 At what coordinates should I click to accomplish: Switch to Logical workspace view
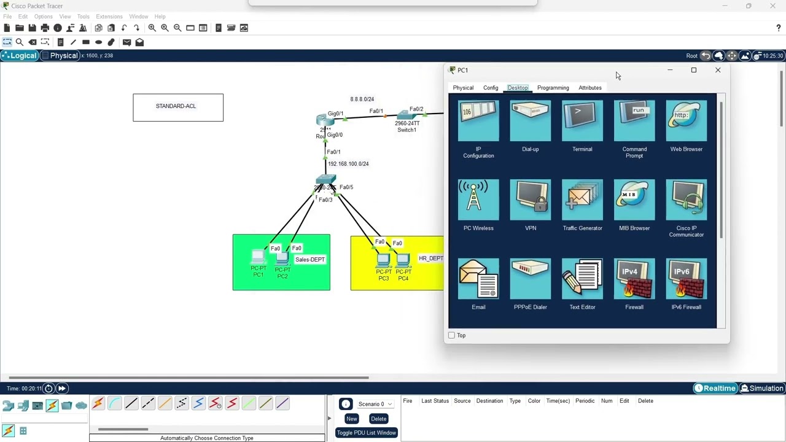click(x=19, y=56)
